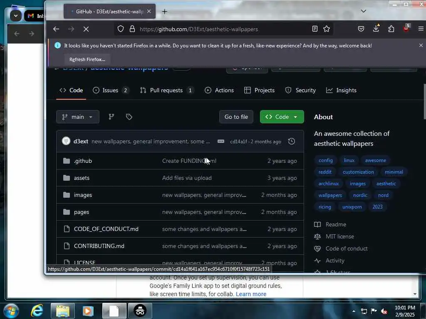This screenshot has width=426, height=319.
Task: Select the reddit topic tag
Action: [325, 172]
